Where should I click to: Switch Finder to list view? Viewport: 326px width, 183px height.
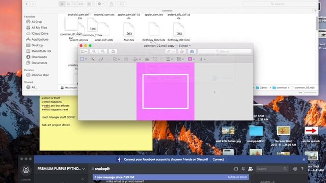(x=68, y=4)
